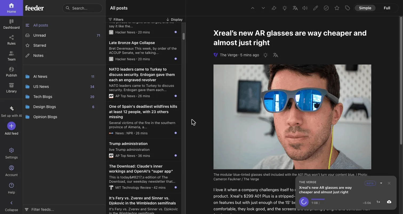Change playback speed 1×
The height and width of the screenshot is (214, 403).
(x=378, y=202)
